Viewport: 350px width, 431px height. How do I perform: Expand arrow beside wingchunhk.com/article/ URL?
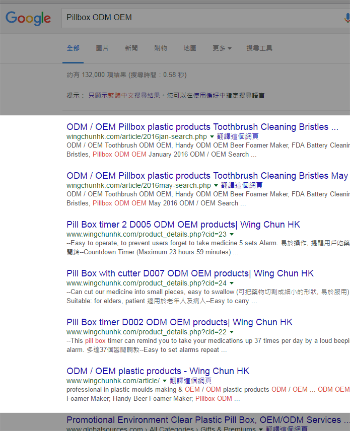click(x=165, y=381)
